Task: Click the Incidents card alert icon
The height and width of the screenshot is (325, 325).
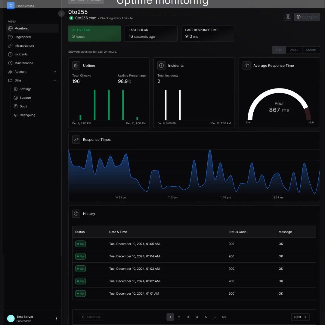Action: click(x=161, y=66)
